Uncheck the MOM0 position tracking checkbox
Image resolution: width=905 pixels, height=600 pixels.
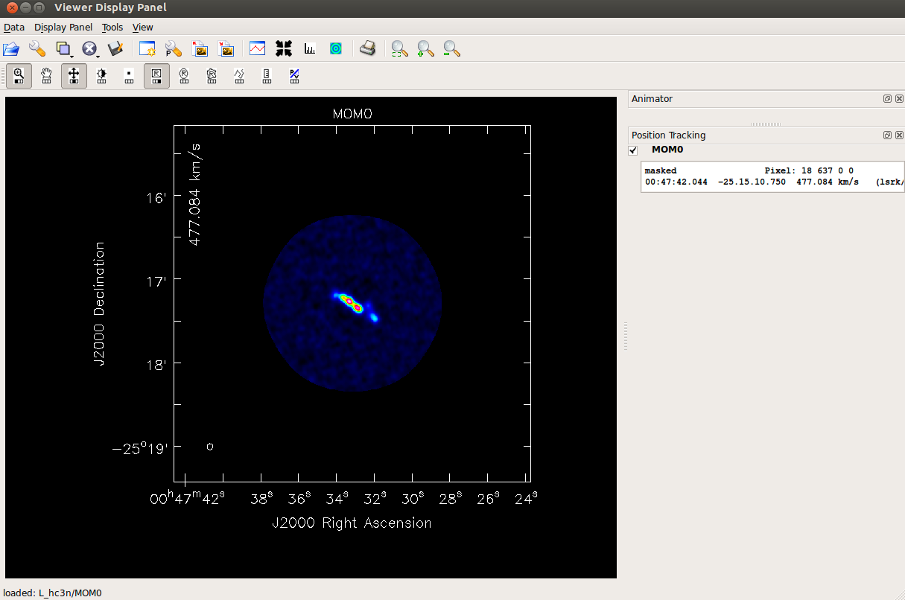(633, 150)
